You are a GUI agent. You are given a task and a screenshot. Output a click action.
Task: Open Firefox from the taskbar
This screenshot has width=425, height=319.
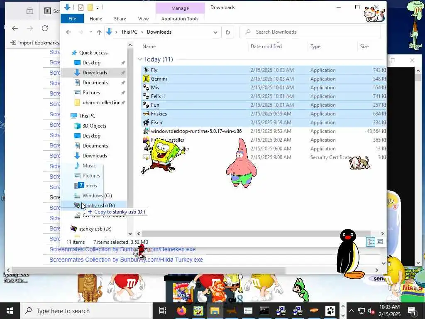182,311
